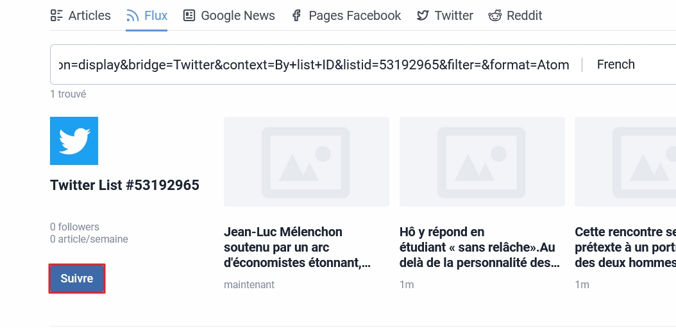Click the feed URL search field
This screenshot has height=328, width=676.
(315, 65)
